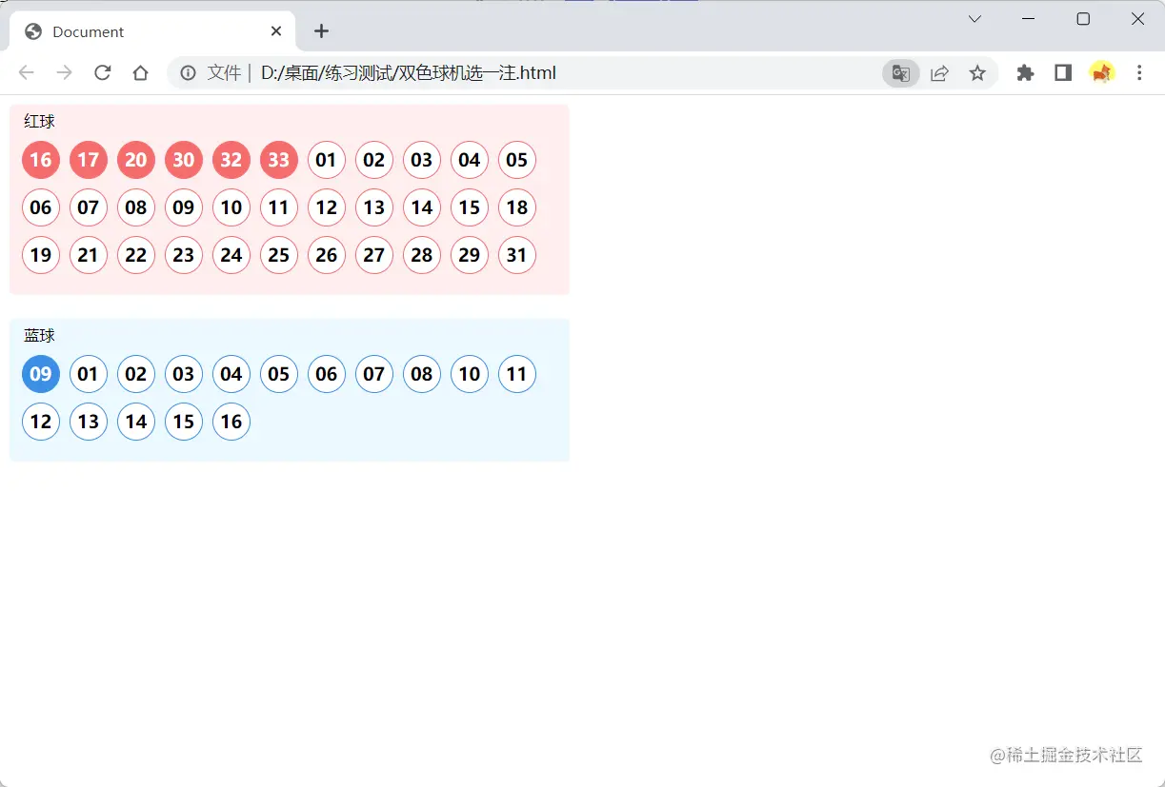
Task: Reload the page
Action: tap(103, 73)
